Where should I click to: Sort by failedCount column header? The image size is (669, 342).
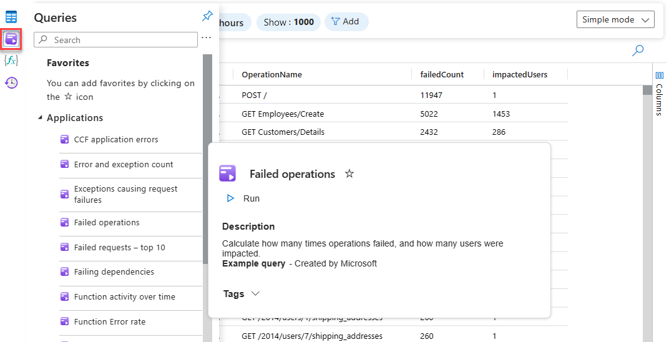pyautogui.click(x=442, y=75)
